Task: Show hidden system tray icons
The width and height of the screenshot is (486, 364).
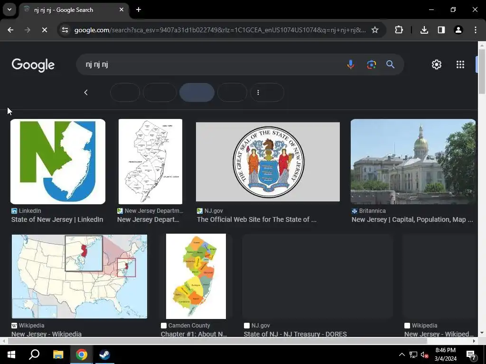Action: pyautogui.click(x=402, y=355)
